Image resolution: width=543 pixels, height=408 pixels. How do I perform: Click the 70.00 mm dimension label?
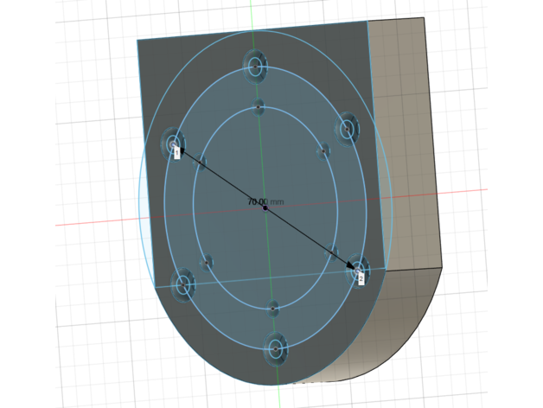265,202
